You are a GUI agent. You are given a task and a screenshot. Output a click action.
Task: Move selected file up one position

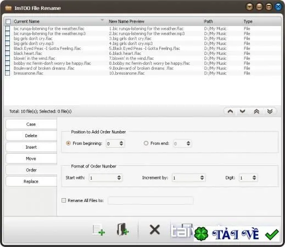[230, 111]
